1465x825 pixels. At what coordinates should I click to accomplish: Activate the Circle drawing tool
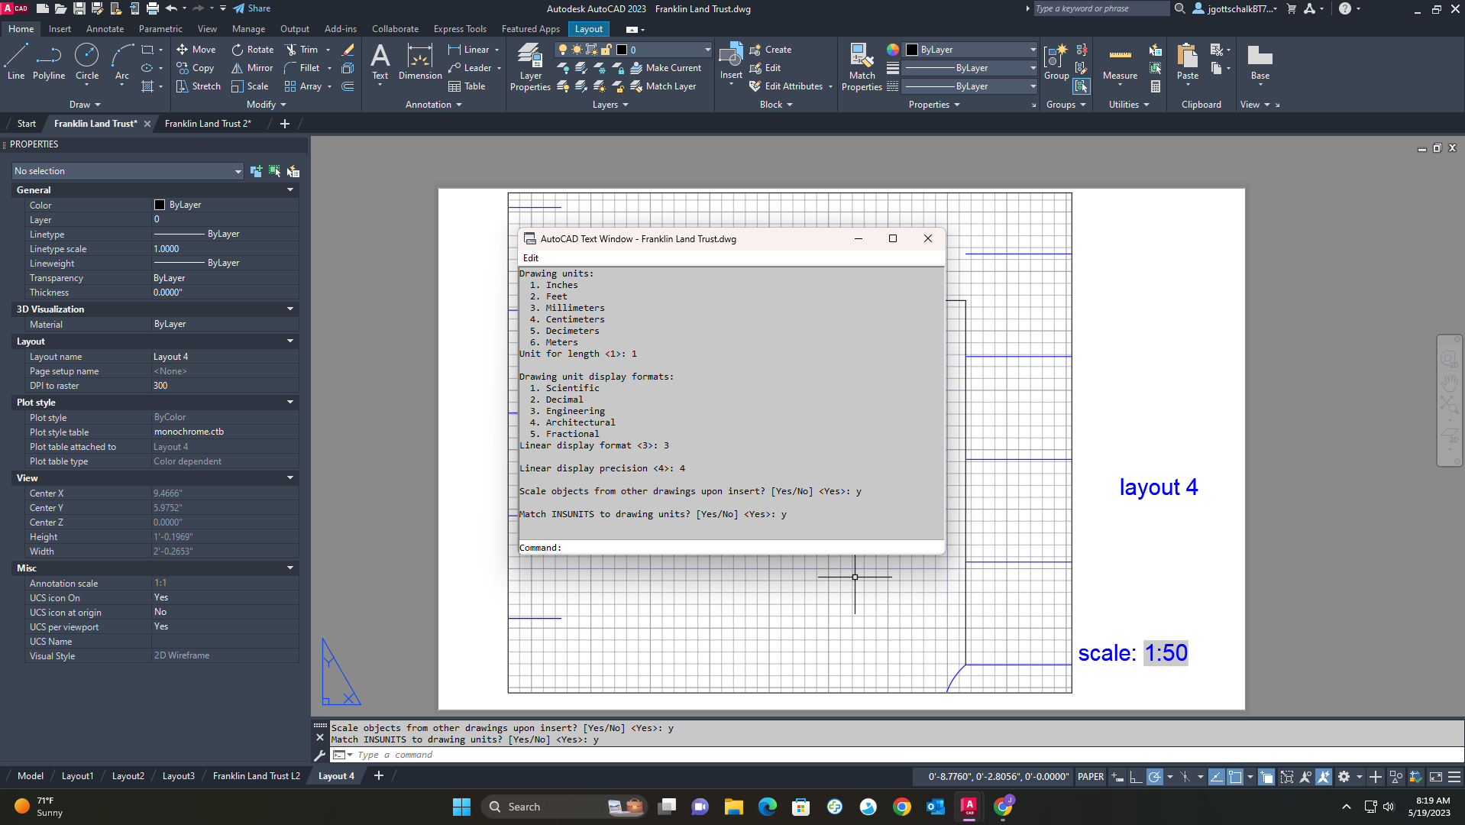pos(86,60)
